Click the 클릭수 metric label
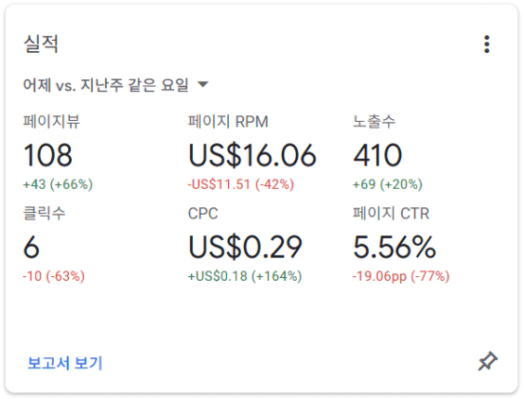Image resolution: width=524 pixels, height=399 pixels. pos(44,213)
